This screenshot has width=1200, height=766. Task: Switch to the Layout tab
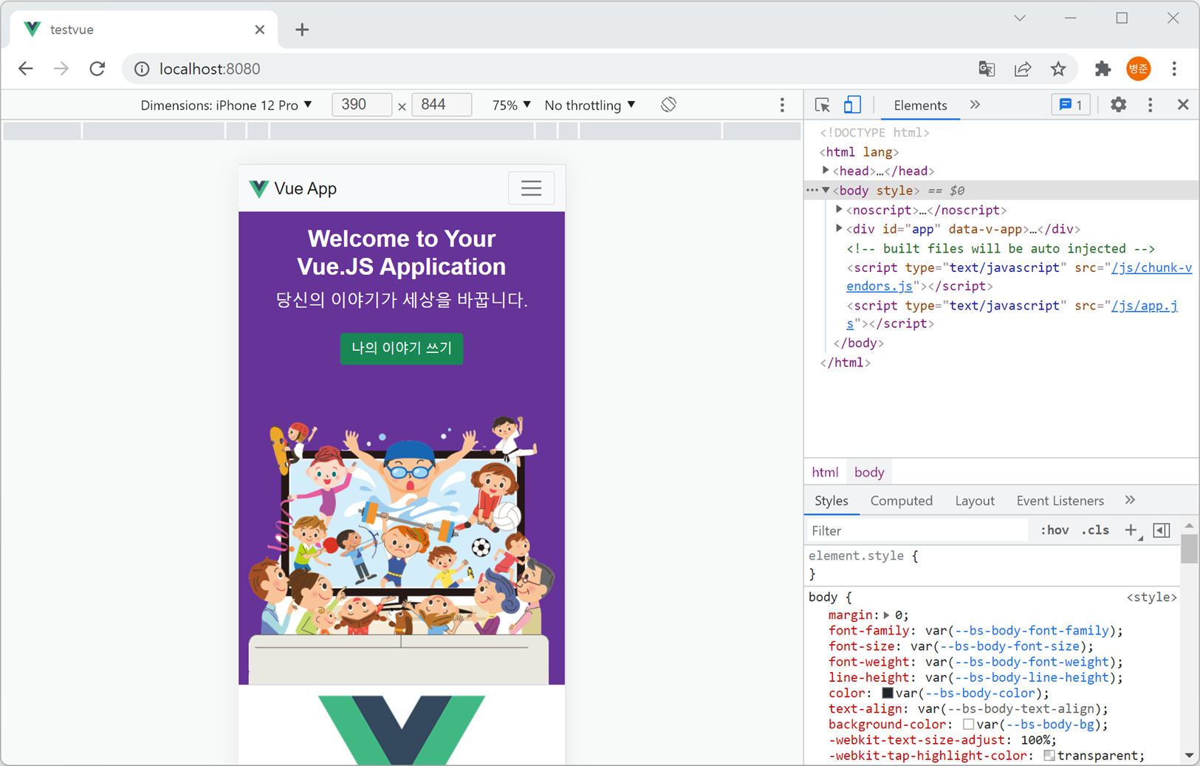[x=975, y=501]
